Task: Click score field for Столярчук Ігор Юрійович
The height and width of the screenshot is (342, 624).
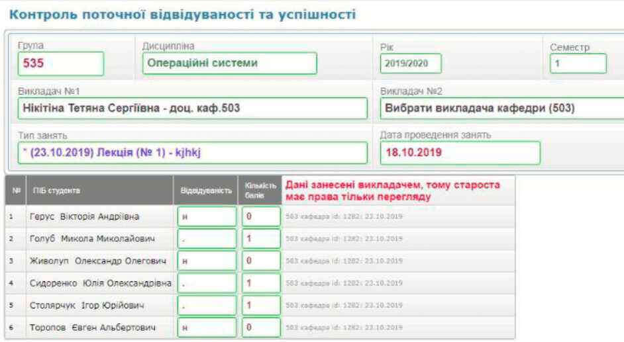Action: (x=260, y=306)
